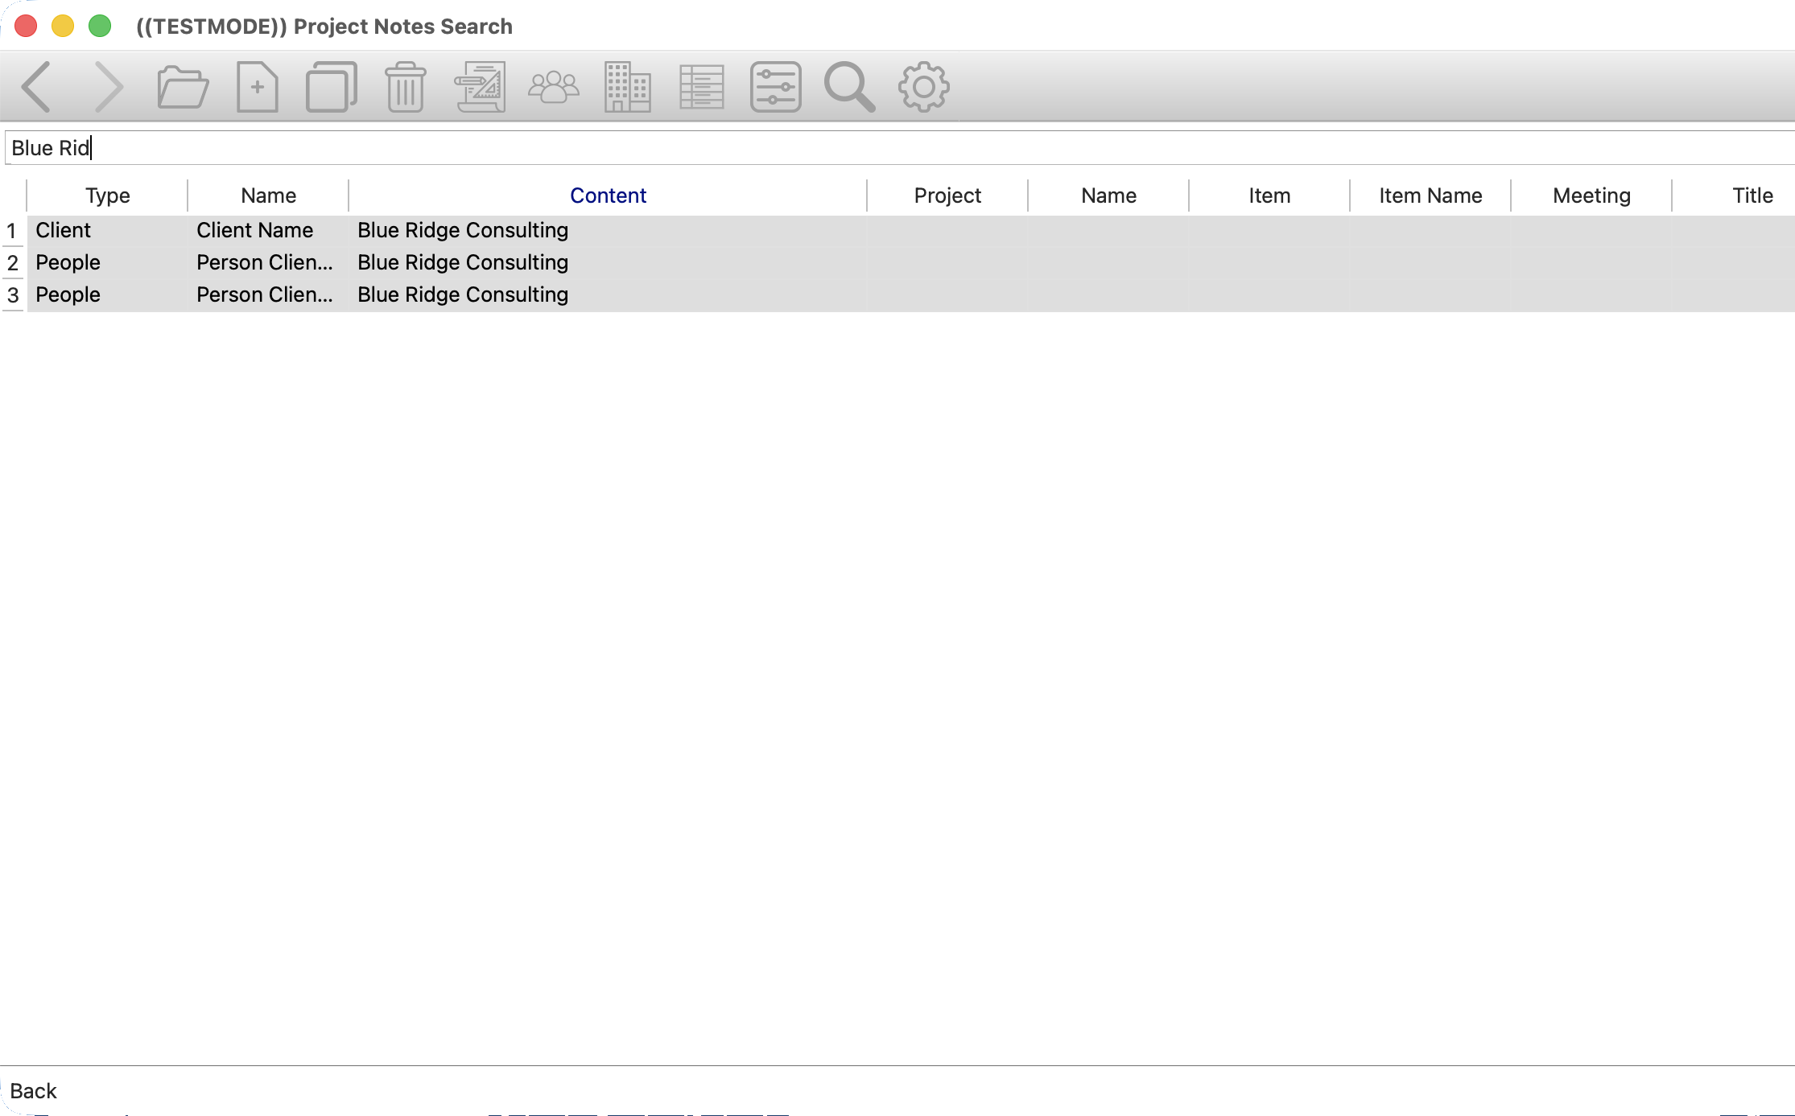Screen dimensions: 1795x1116
Task: Open the clients building icon
Action: pos(628,87)
